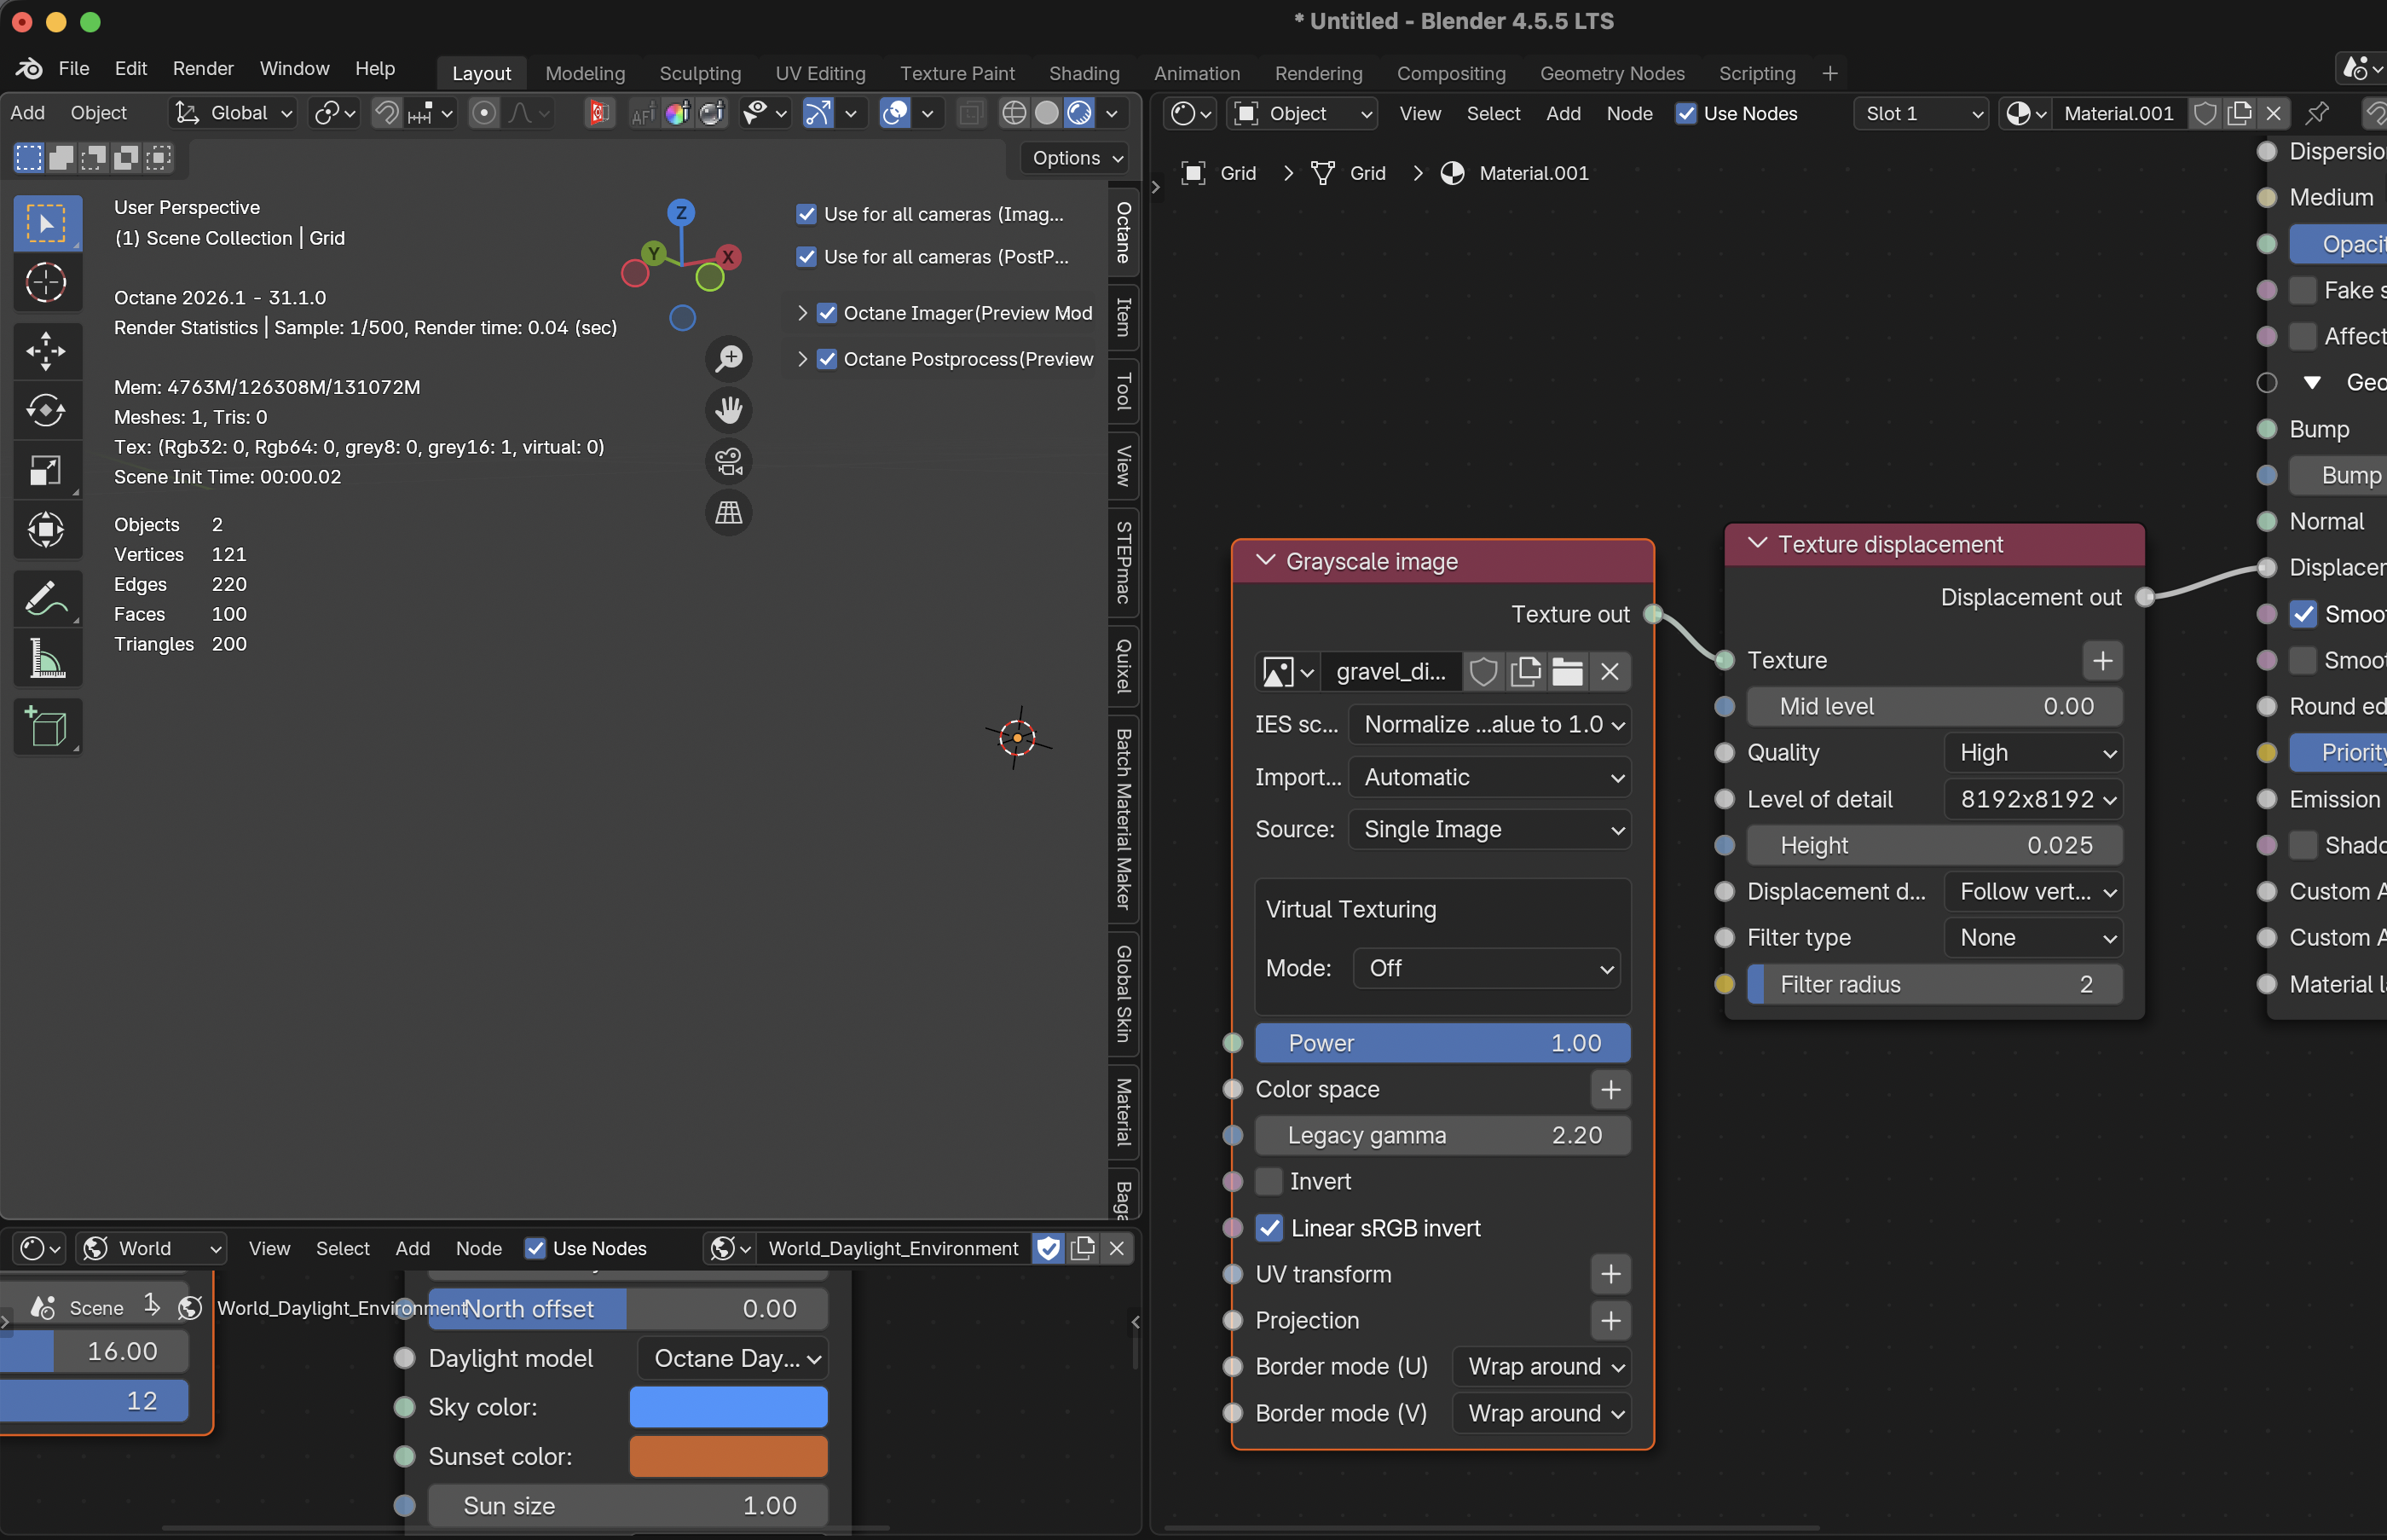Click the Add Cube tool icon

(46, 727)
